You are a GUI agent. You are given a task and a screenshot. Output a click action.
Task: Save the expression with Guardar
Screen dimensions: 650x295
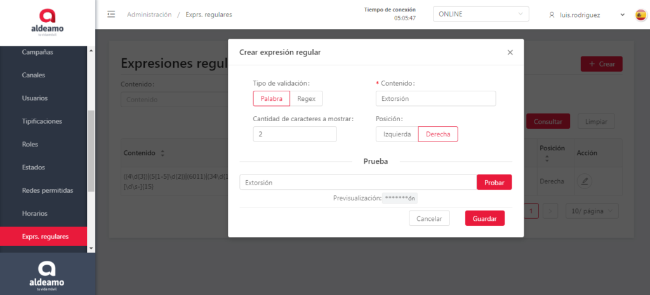pyautogui.click(x=484, y=218)
